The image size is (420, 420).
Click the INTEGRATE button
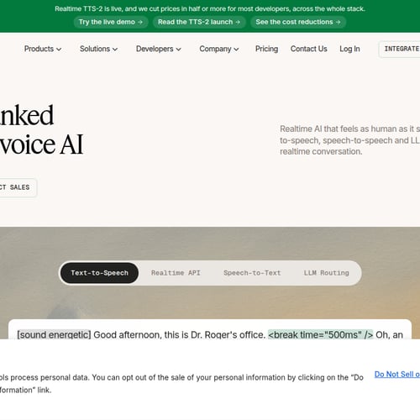point(400,49)
